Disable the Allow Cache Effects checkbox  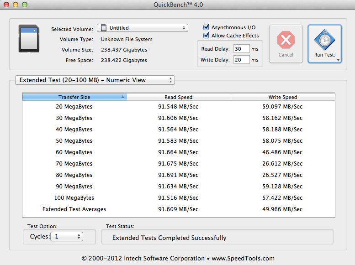point(207,36)
